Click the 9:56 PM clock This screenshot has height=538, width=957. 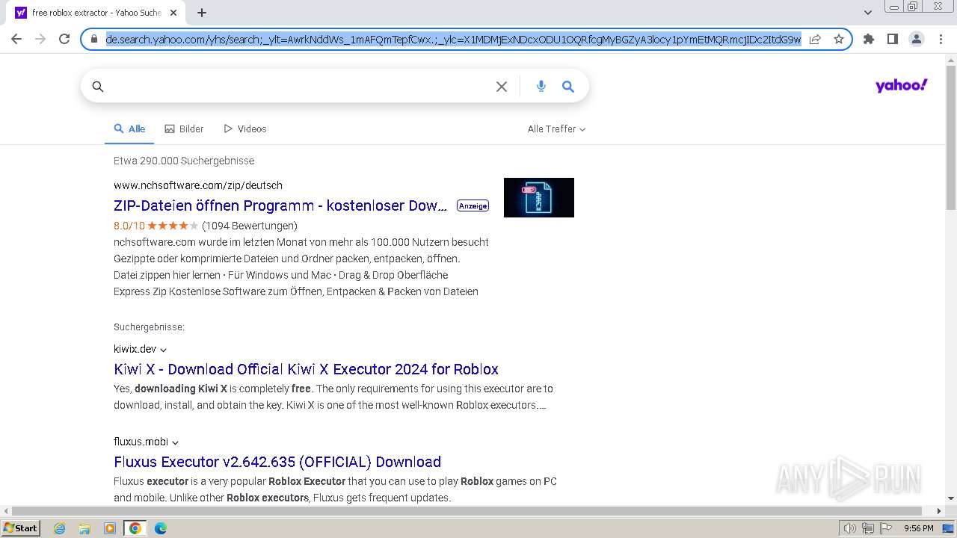pyautogui.click(x=918, y=528)
